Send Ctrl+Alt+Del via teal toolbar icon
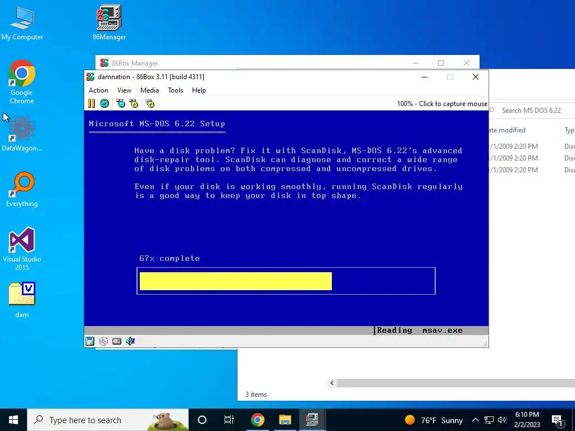The image size is (575, 431). pos(121,103)
